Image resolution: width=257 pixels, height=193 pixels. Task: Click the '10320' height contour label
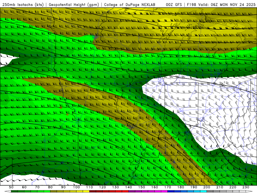point(196,27)
